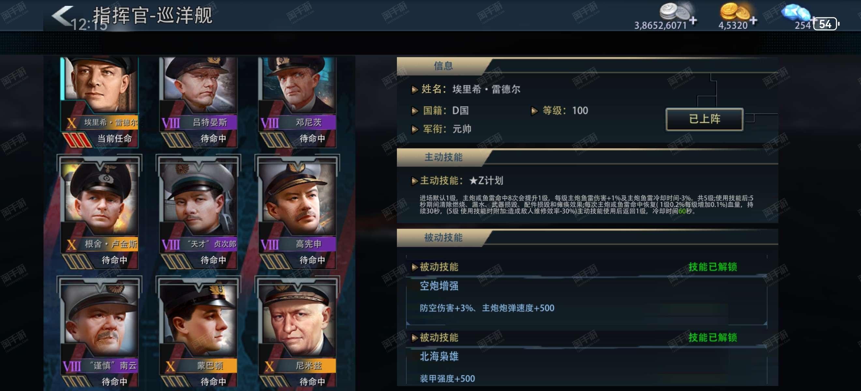Click the 已上阵 deployed button
Viewport: 861px width, 391px height.
tap(704, 119)
